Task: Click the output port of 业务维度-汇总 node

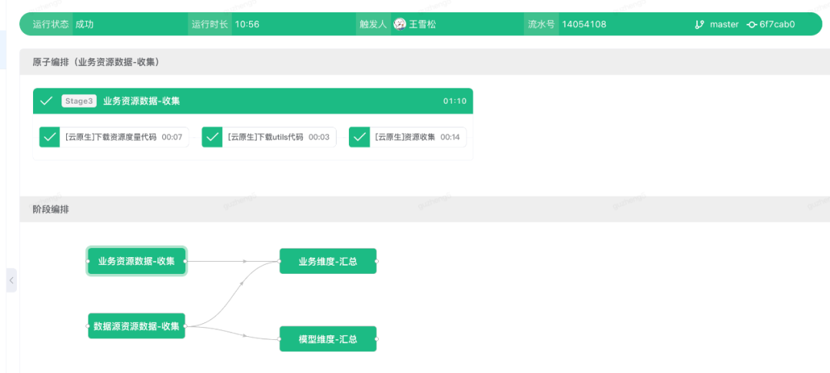Action: (377, 261)
